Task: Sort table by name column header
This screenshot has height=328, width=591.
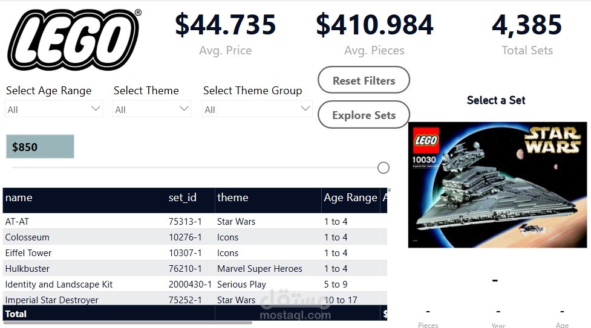Action: pos(19,198)
